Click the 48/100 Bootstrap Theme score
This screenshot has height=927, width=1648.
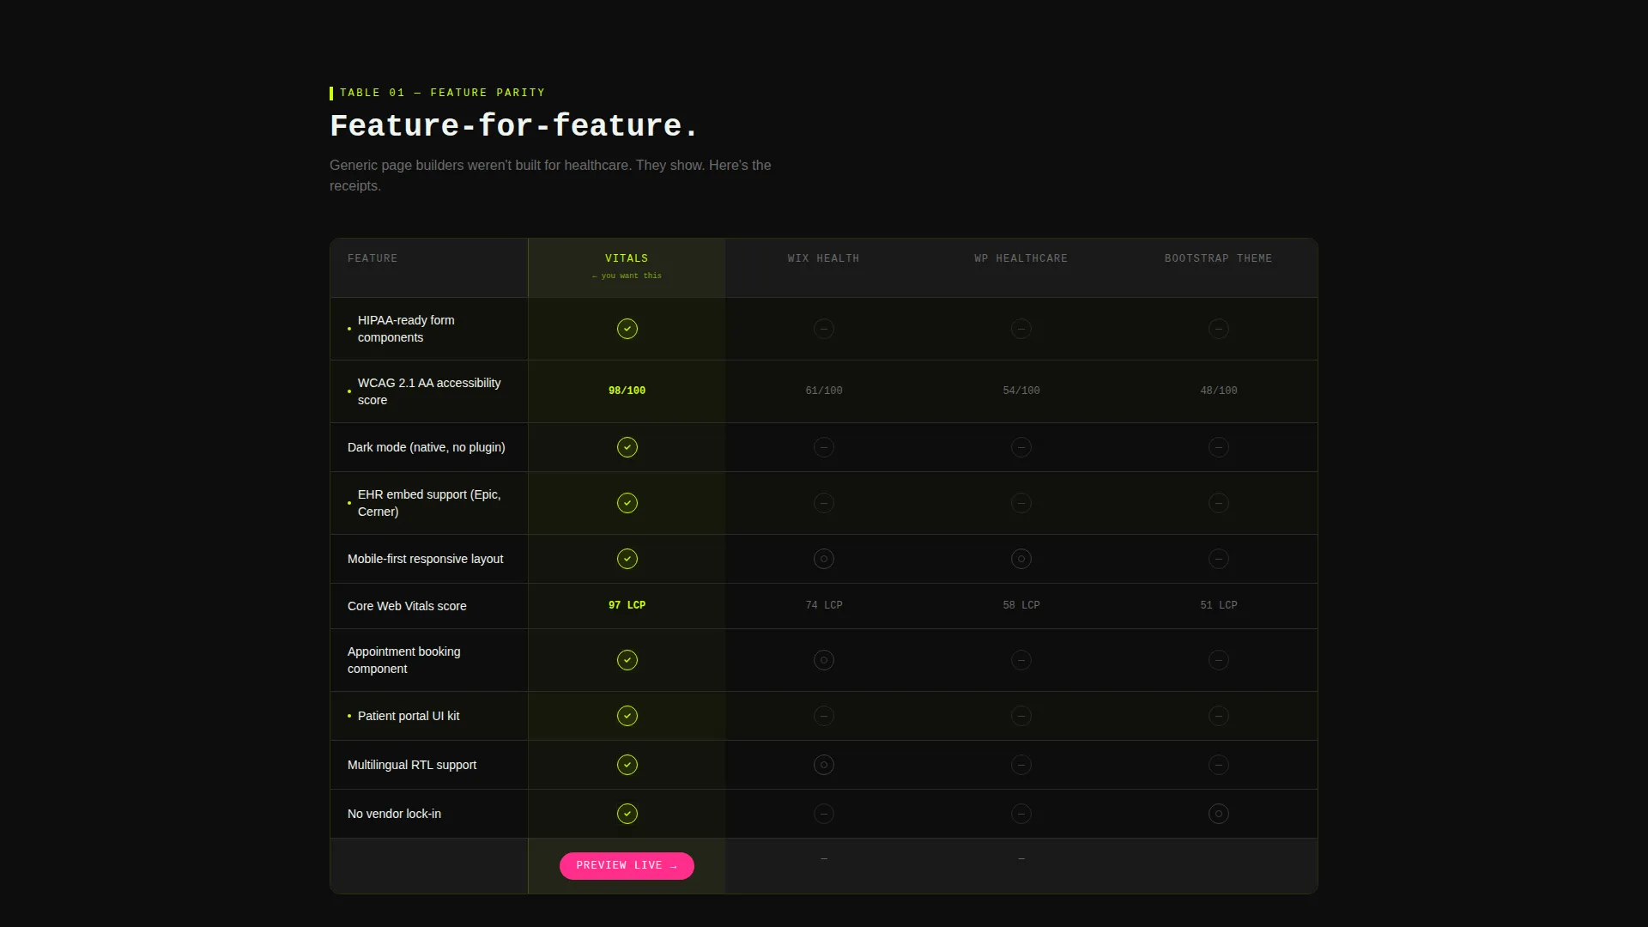[x=1219, y=391]
